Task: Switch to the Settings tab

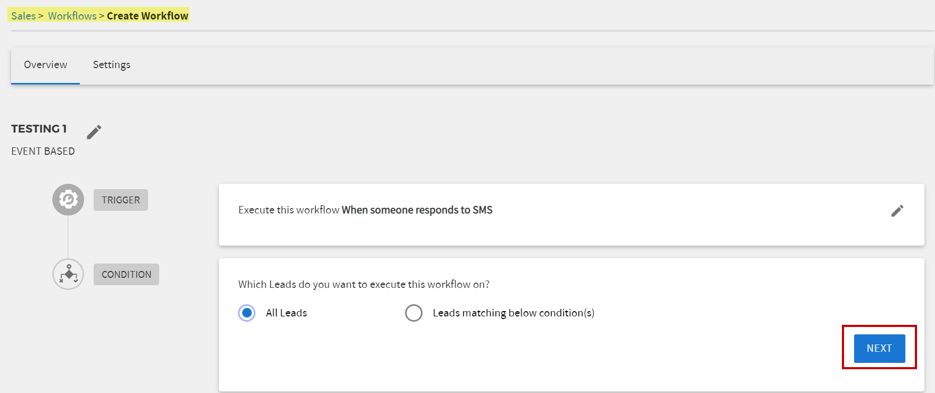Action: [x=112, y=65]
